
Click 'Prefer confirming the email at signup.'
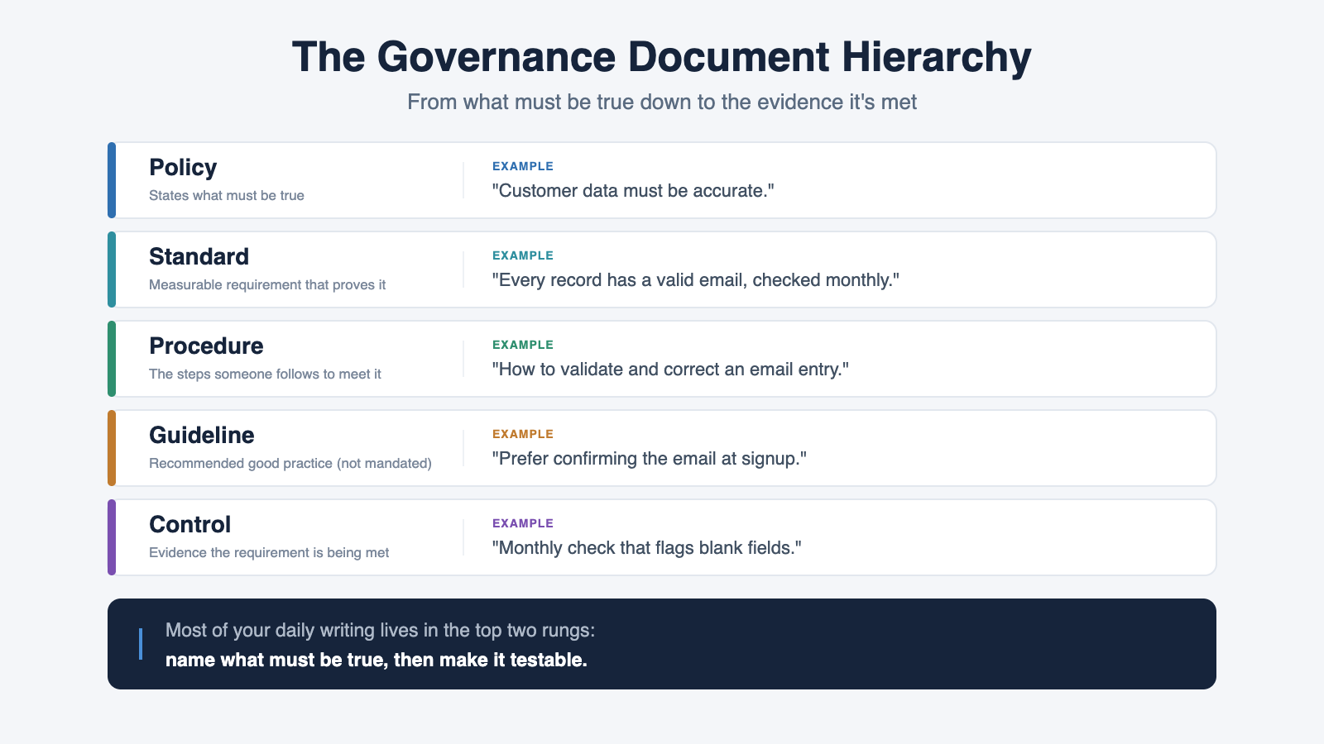[x=650, y=459]
